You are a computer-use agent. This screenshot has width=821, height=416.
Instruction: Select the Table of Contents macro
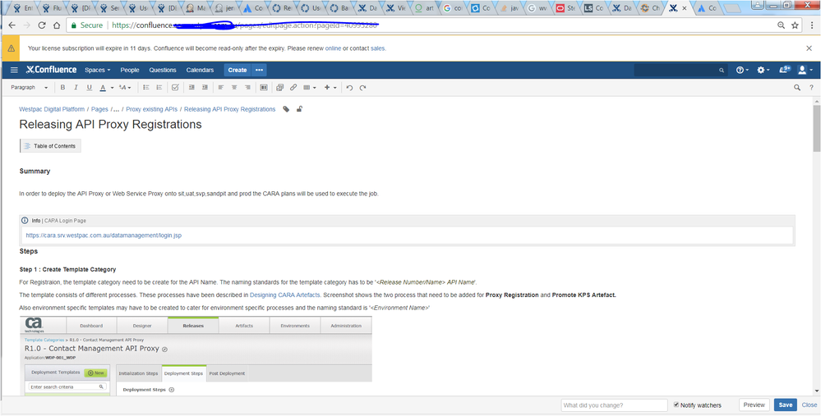tap(50, 146)
